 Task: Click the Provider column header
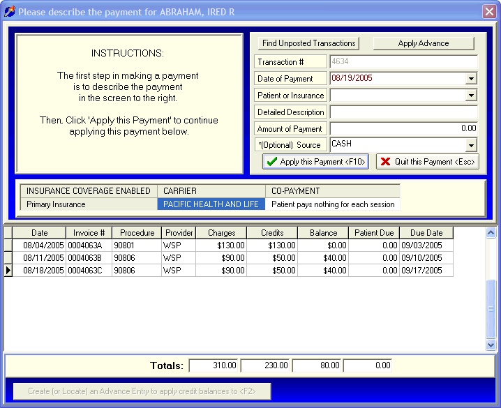pos(179,233)
